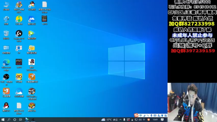
Task: Select the 新建文本文档 (2).txt file
Action: (x=44, y=7)
